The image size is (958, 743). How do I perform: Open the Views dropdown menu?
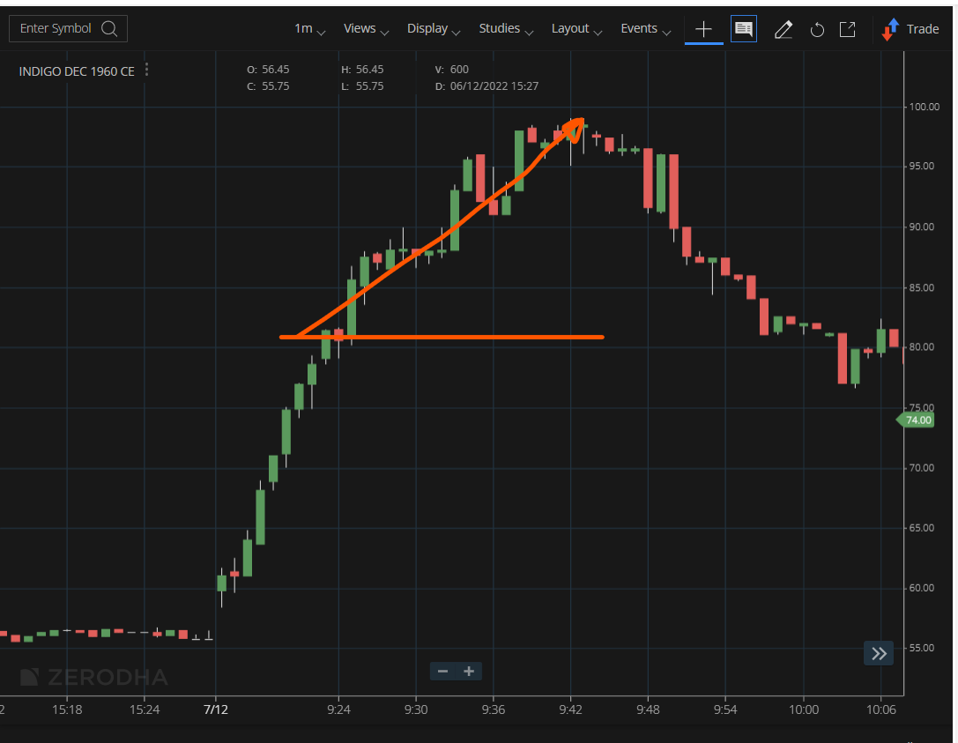(x=366, y=29)
